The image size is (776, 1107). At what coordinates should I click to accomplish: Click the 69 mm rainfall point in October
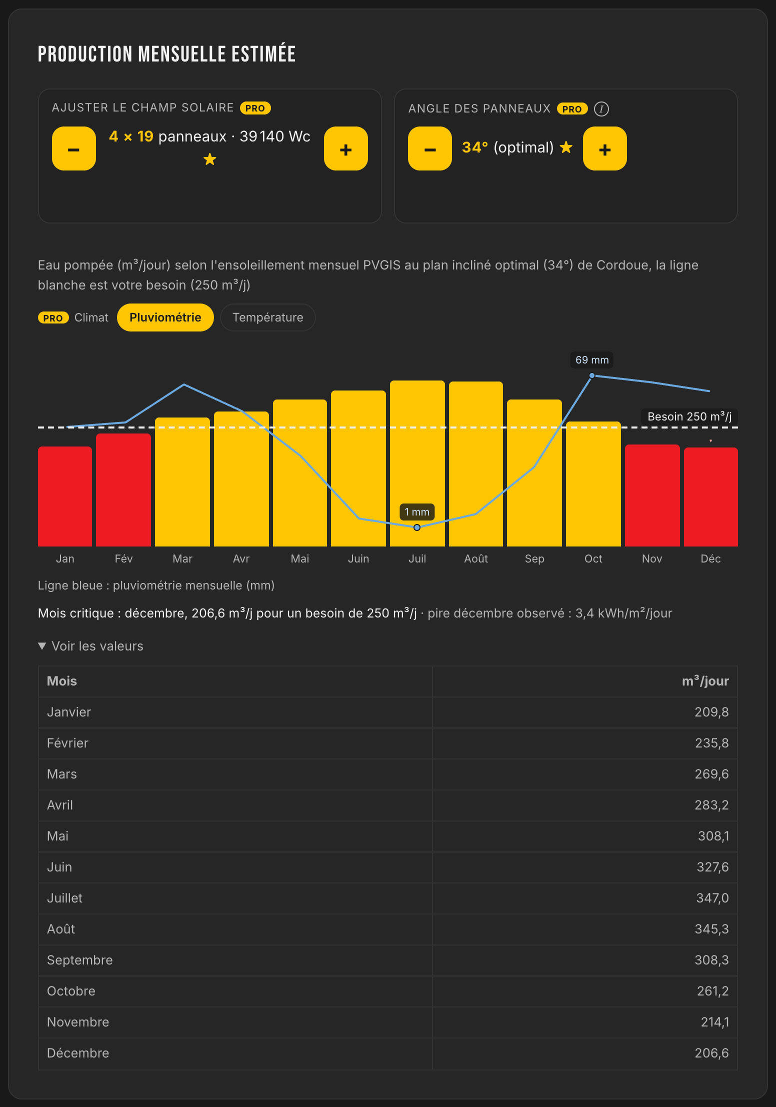(592, 375)
